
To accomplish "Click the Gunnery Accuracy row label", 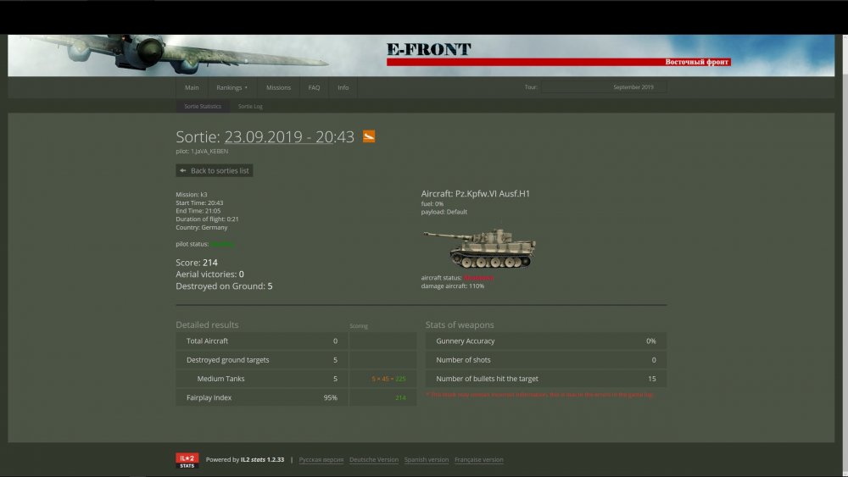I will click(x=465, y=341).
